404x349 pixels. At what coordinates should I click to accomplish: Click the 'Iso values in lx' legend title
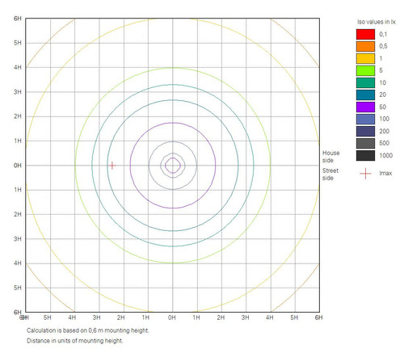click(x=377, y=22)
